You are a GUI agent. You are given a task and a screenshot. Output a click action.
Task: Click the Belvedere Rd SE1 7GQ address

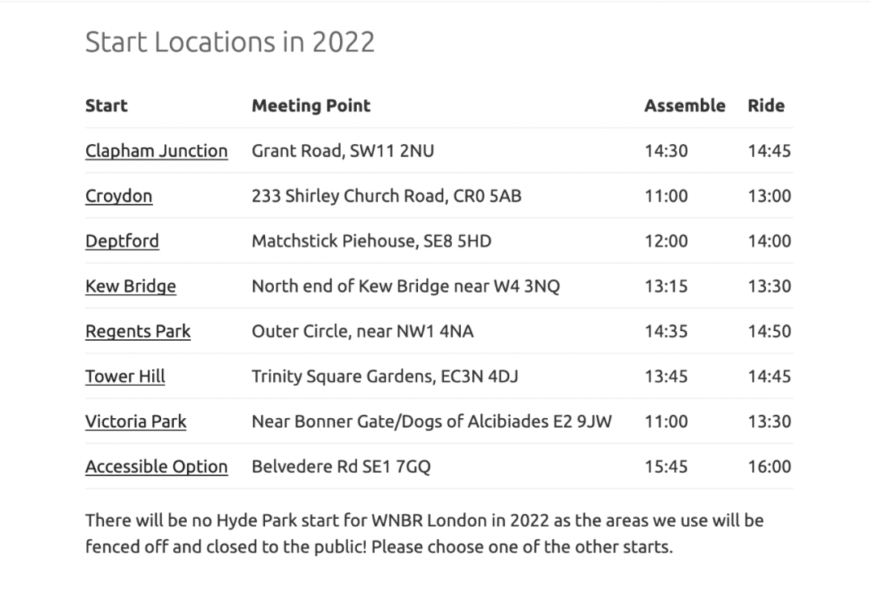[x=341, y=466]
